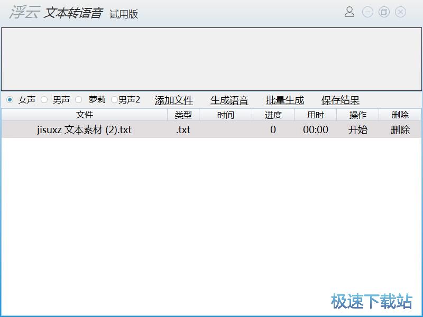Viewport: 423px width, 317px height.
Task: Start 批量生成 batch generation
Action: (285, 100)
